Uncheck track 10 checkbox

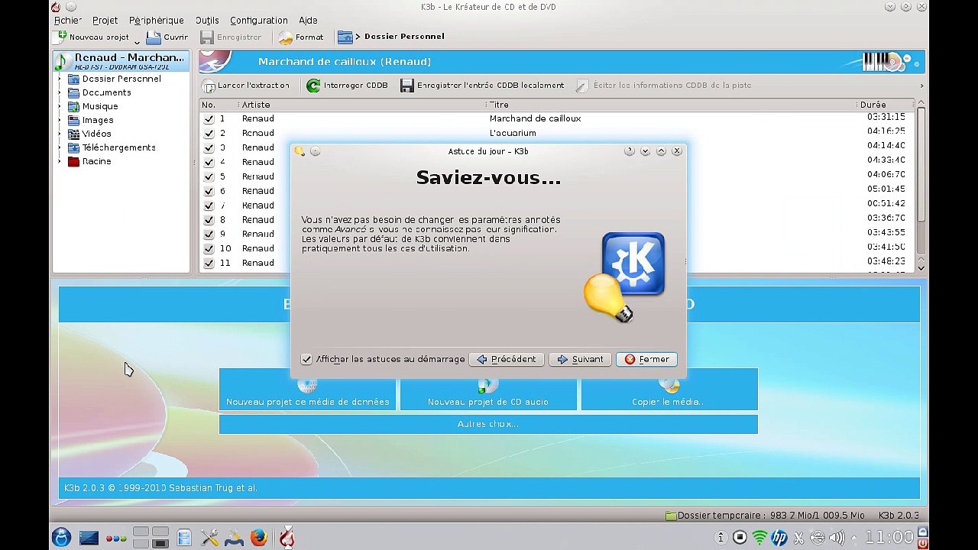pyautogui.click(x=209, y=248)
